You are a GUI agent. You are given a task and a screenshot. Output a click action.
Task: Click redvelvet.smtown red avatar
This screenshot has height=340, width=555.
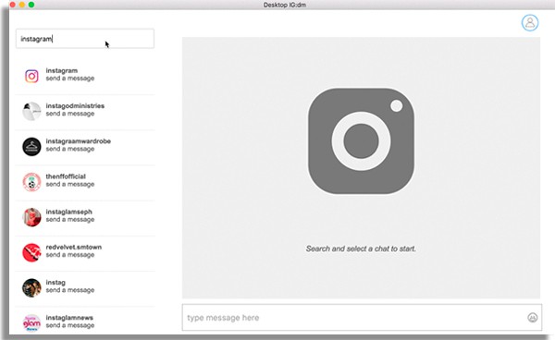tap(31, 253)
